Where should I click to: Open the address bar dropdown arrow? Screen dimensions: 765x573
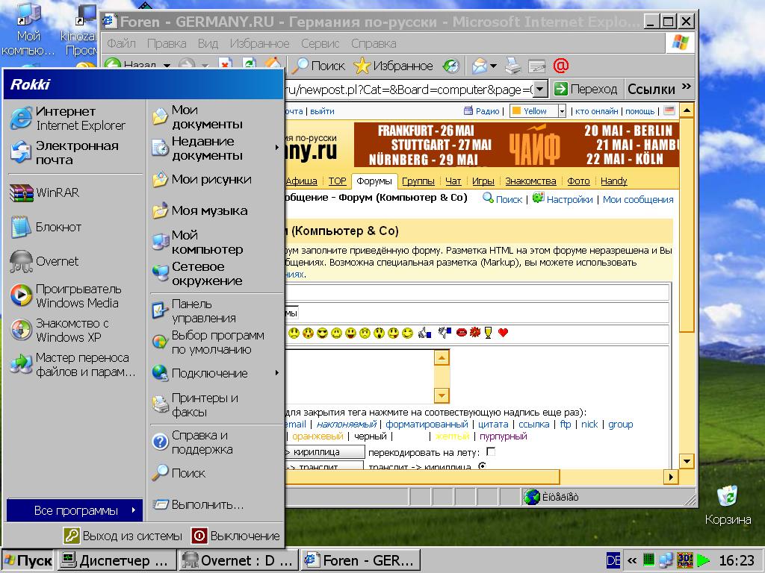539,90
